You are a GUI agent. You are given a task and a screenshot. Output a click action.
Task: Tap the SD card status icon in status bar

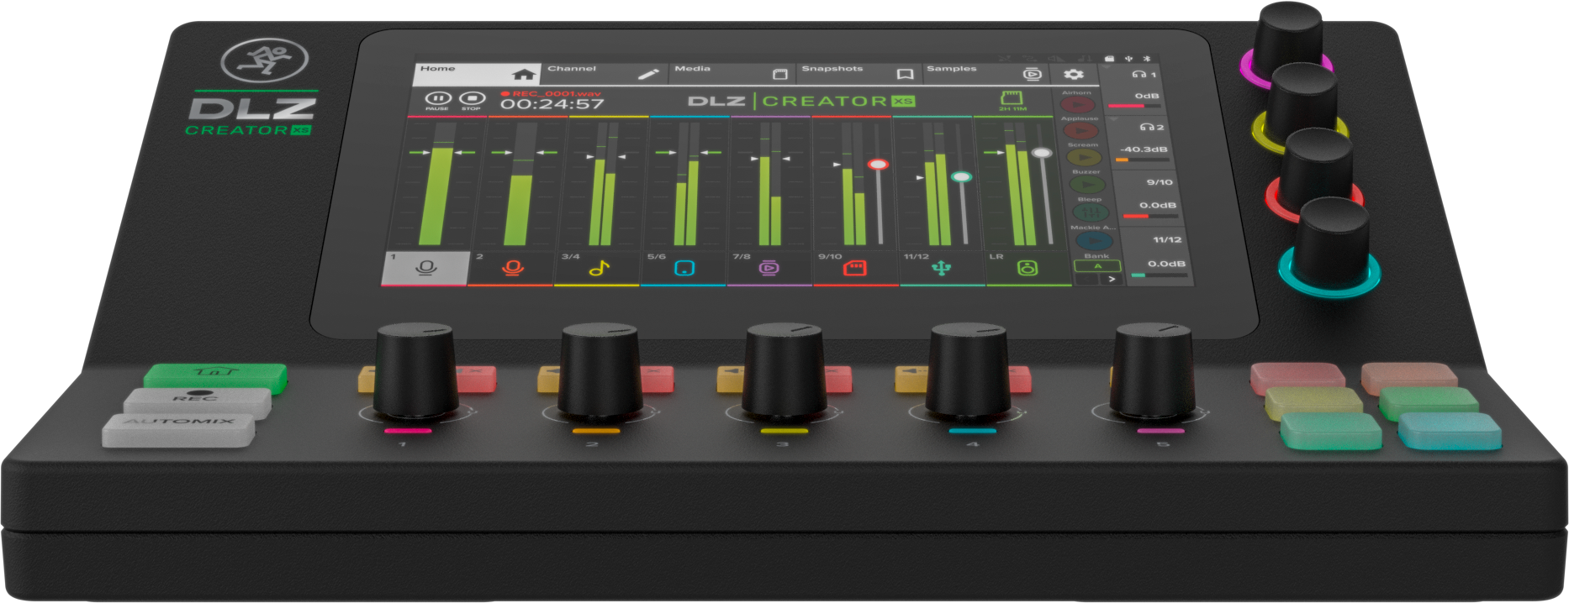coord(1109,59)
